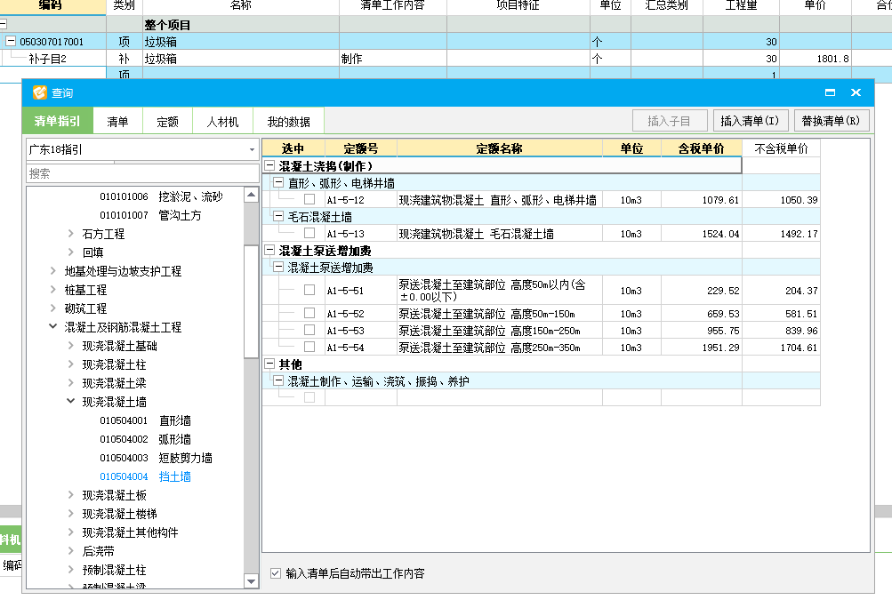Screen dimensions: 892x616
Task: Collapse the 直形、弧形、电梯井墙 subgroup
Action: 278,182
